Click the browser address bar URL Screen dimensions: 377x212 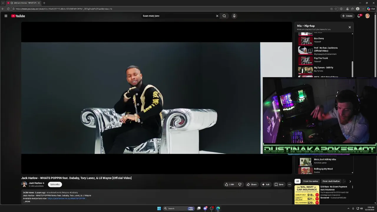point(64,9)
